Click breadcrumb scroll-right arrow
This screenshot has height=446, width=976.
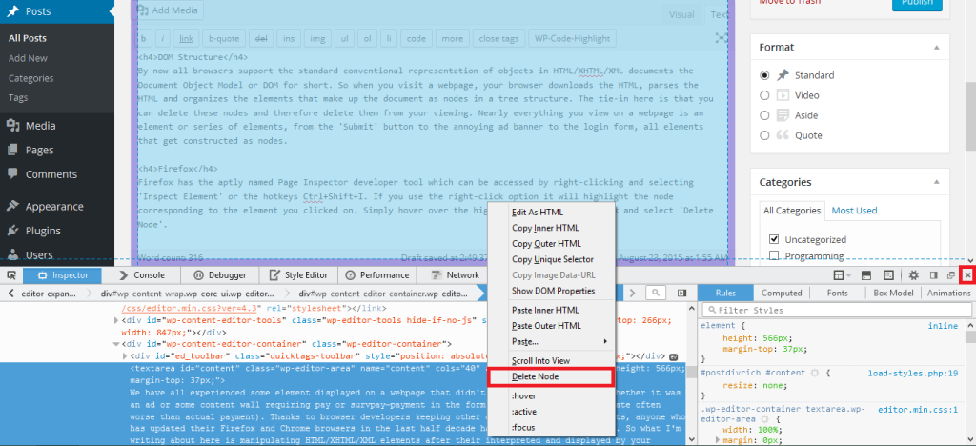click(x=633, y=293)
